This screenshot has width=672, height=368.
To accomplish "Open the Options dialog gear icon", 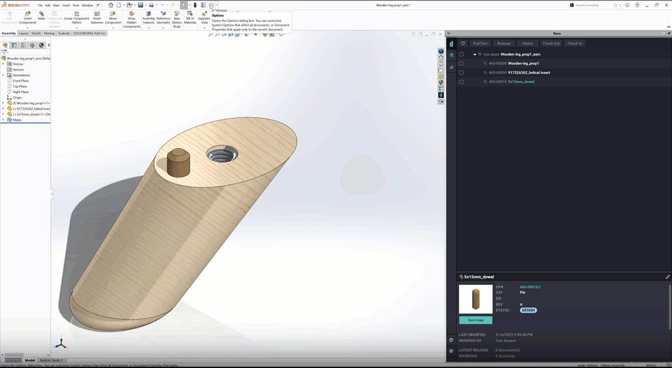I will click(x=212, y=5).
